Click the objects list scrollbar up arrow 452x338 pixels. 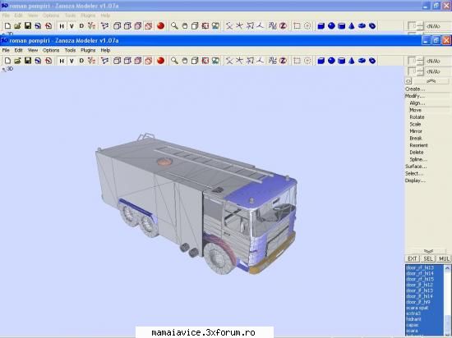(447, 268)
